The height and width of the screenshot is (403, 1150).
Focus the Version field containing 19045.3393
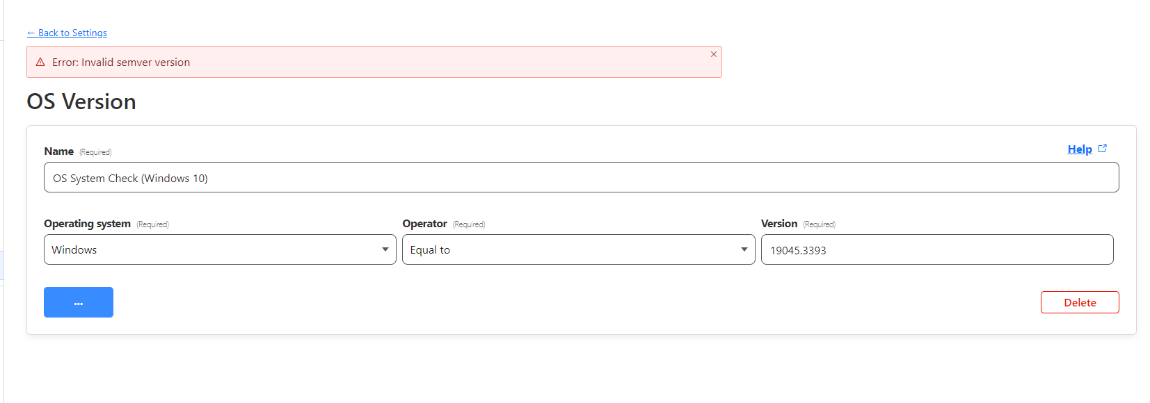(936, 250)
